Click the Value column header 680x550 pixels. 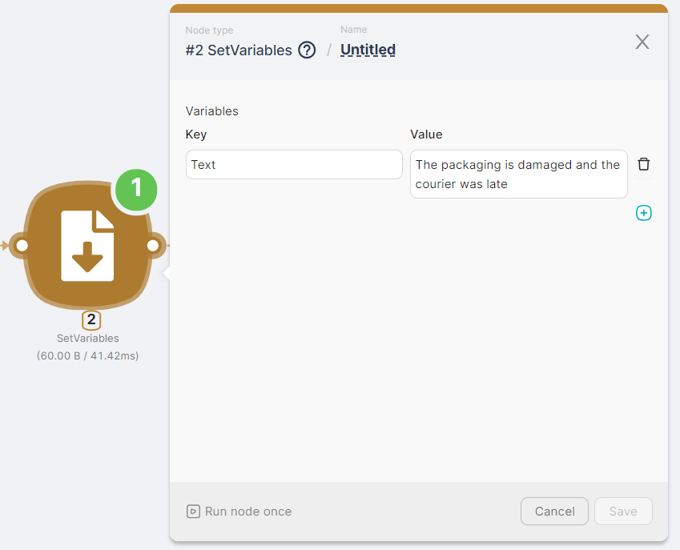tap(426, 134)
